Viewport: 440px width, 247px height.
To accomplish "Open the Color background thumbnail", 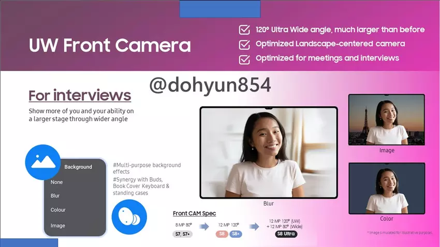I will (x=386, y=188).
